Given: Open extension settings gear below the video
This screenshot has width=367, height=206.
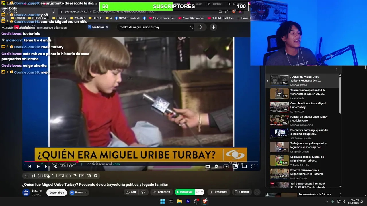Looking at the screenshot, I should coord(95,176).
